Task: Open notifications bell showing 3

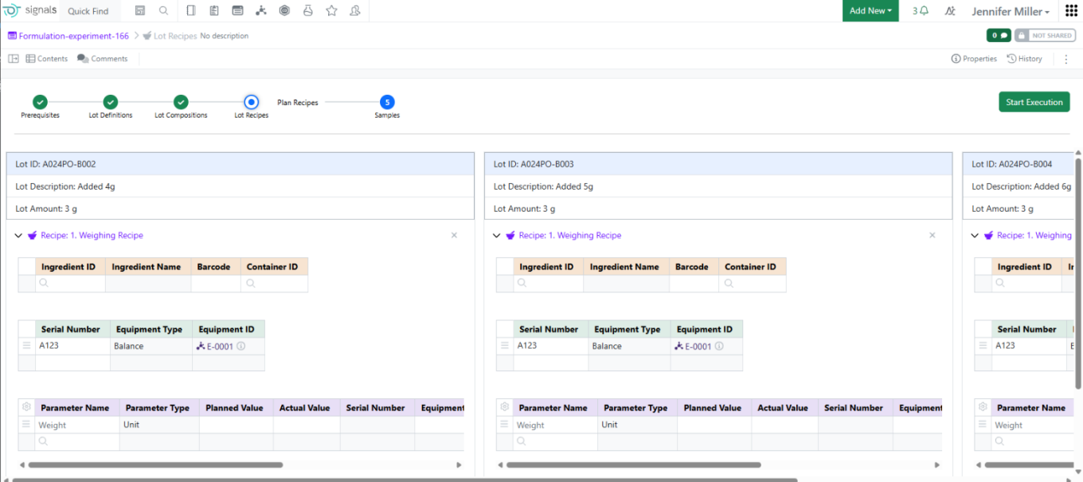Action: point(921,11)
